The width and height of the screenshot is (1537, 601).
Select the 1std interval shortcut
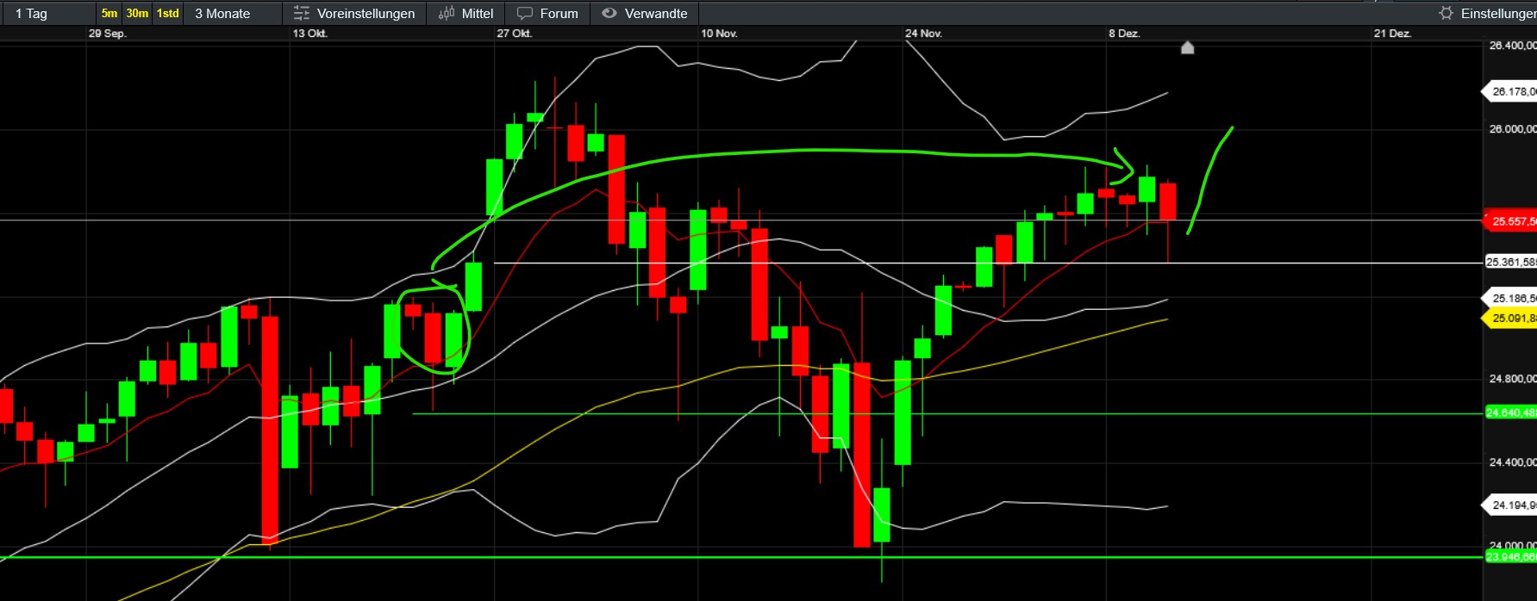click(x=167, y=14)
